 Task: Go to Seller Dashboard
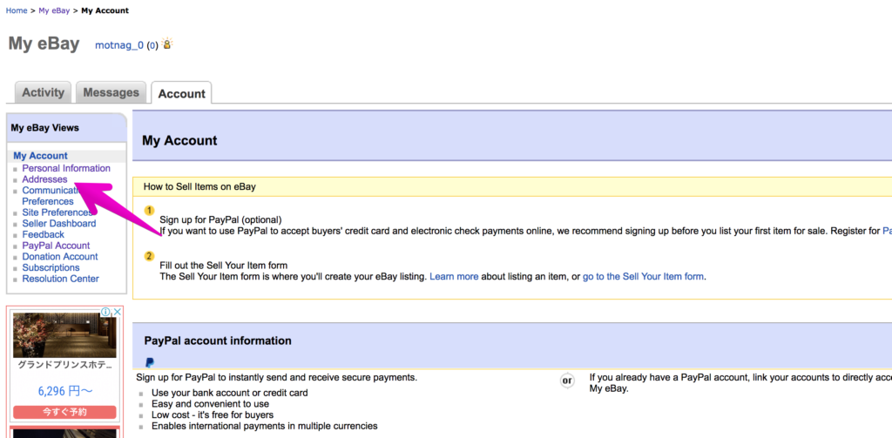coord(59,224)
